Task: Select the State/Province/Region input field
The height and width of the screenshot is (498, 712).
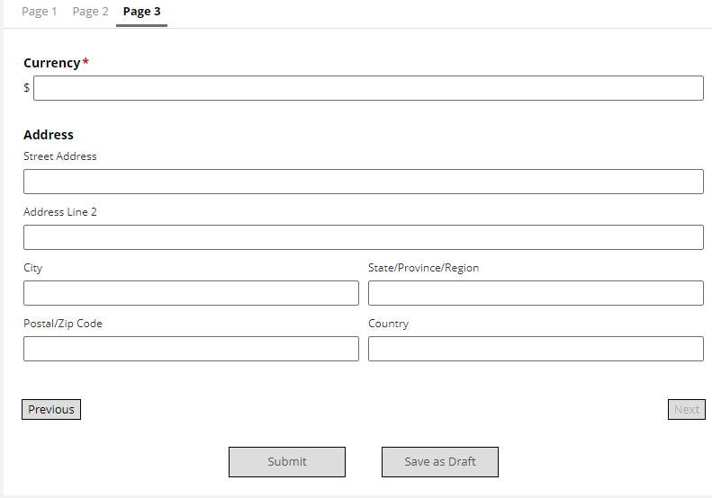Action: (x=536, y=293)
